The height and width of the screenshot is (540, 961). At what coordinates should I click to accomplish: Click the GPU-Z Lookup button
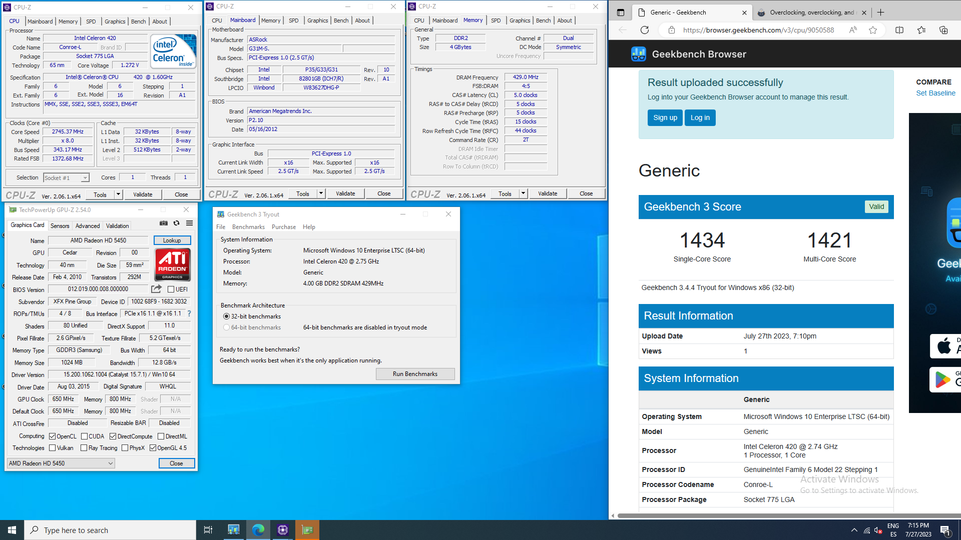(x=172, y=240)
